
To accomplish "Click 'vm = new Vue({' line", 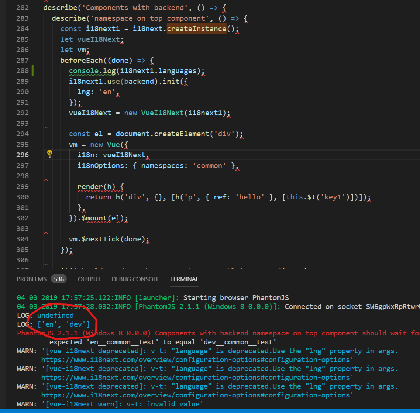I will click(99, 145).
